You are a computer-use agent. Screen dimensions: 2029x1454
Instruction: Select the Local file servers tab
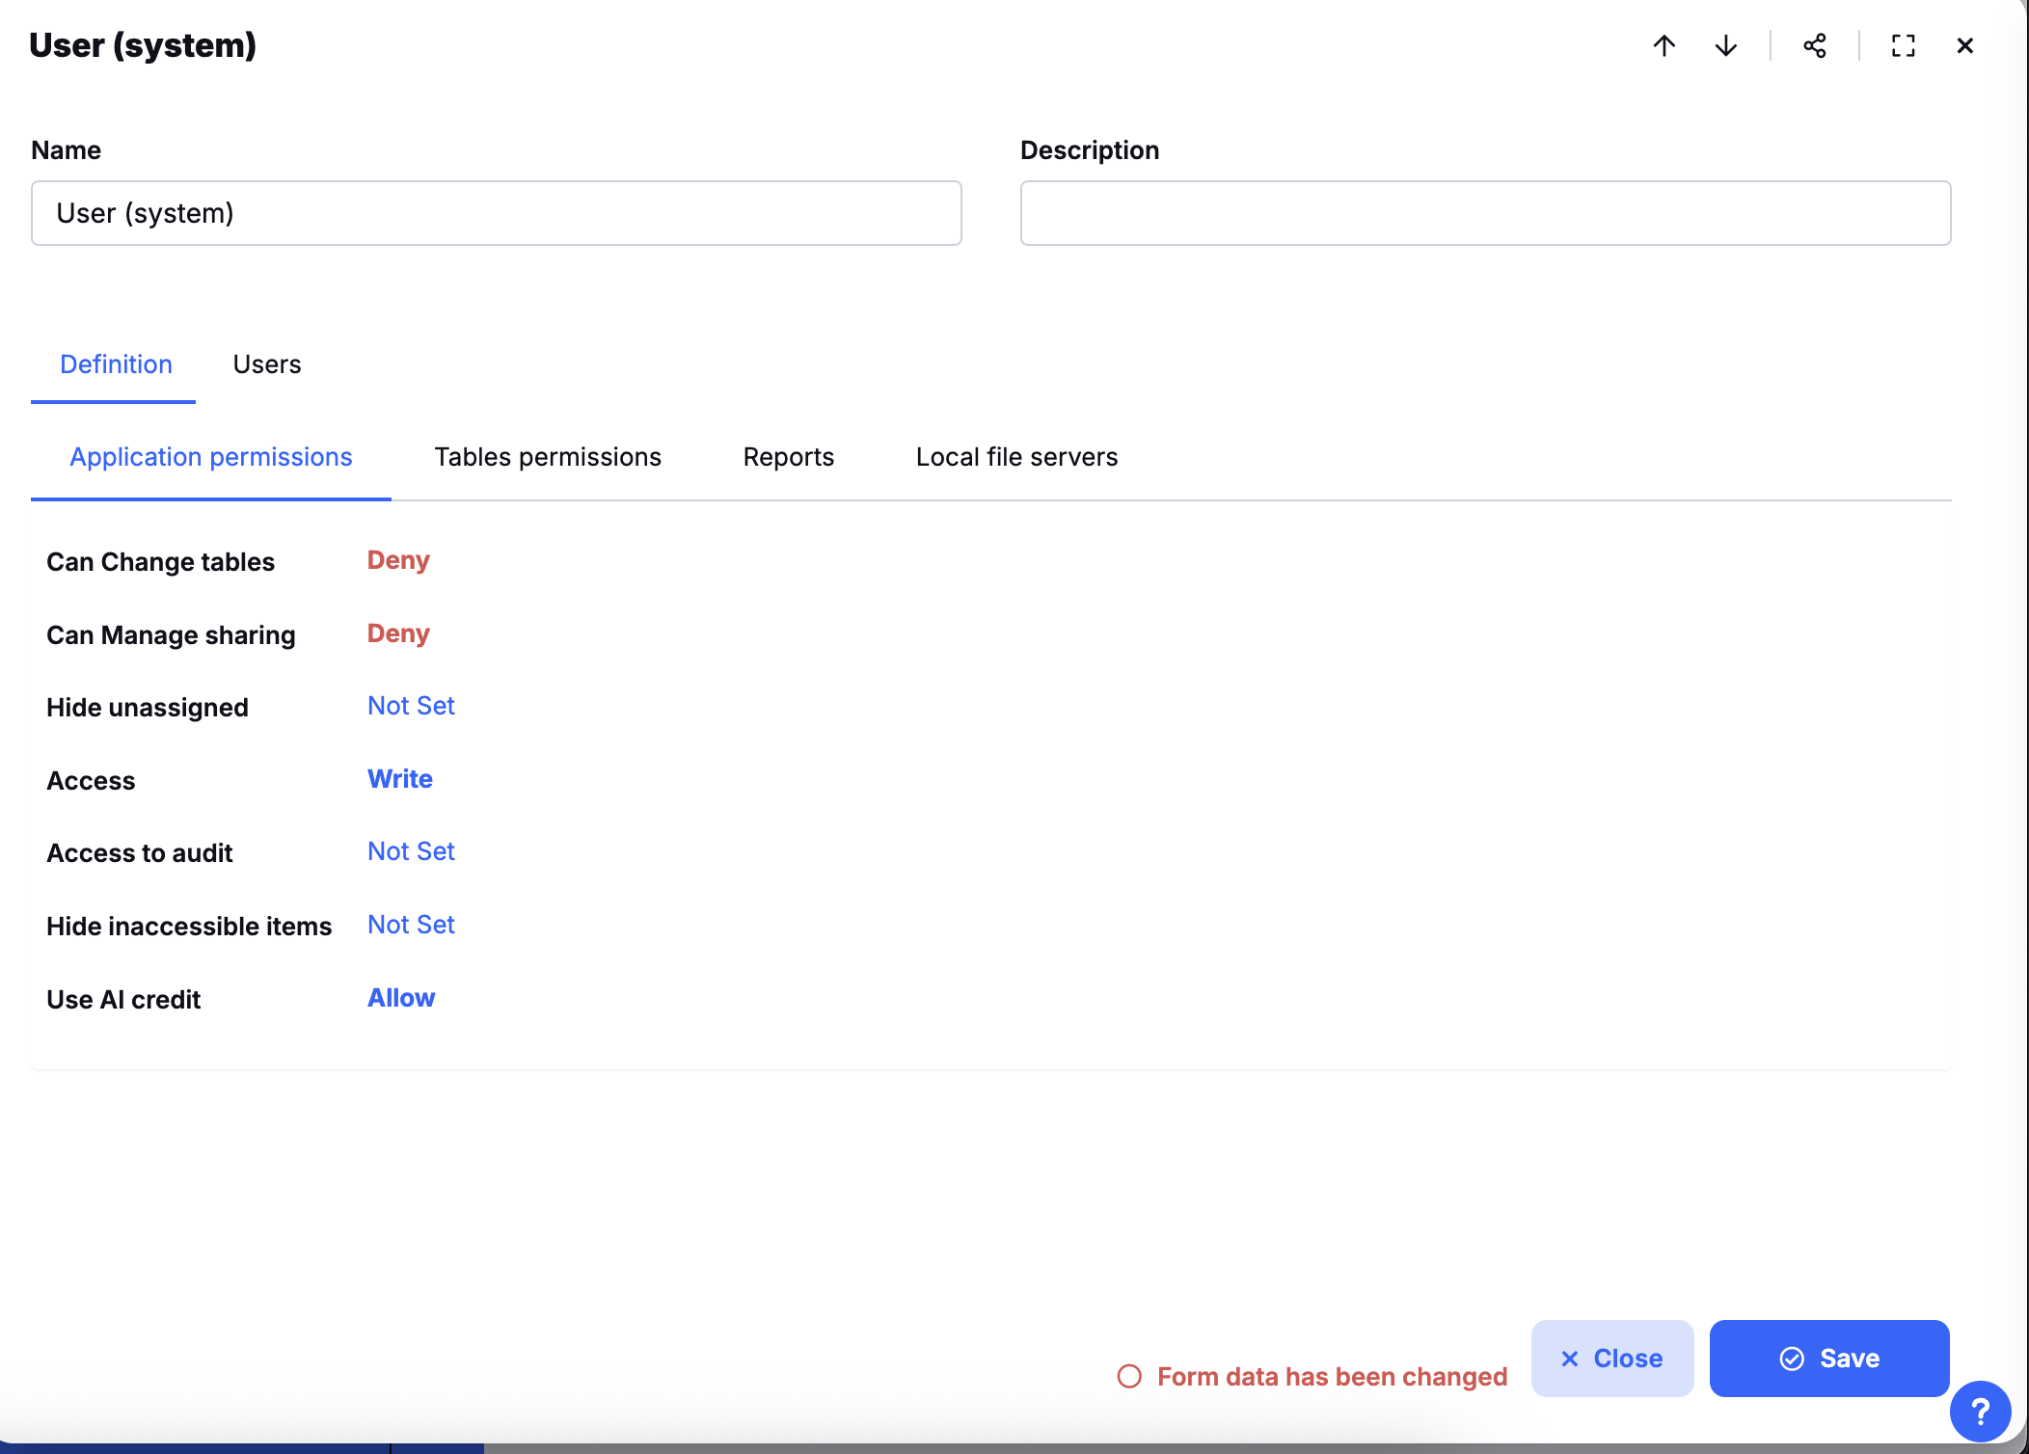1016,457
